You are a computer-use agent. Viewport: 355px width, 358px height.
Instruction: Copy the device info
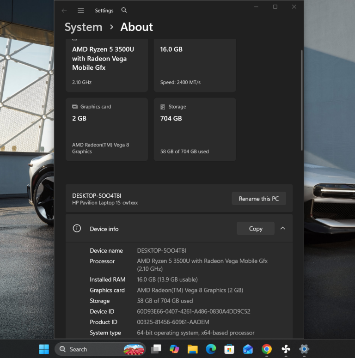pyautogui.click(x=256, y=228)
